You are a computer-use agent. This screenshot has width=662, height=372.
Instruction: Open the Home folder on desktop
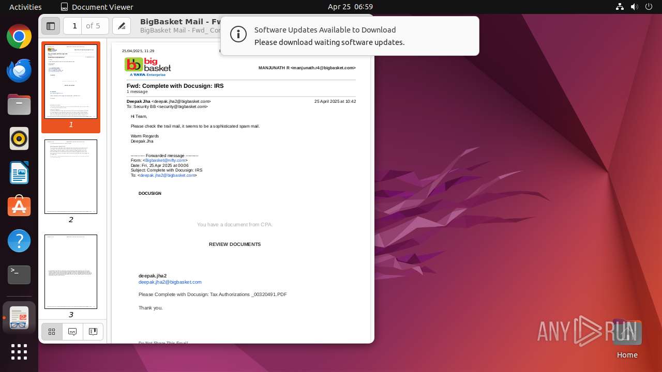click(x=627, y=339)
